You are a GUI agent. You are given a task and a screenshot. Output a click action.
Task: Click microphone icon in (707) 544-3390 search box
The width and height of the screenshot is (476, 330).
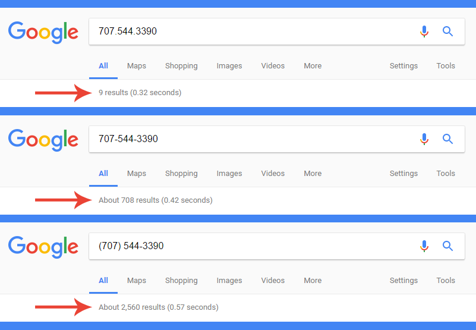[x=424, y=246]
